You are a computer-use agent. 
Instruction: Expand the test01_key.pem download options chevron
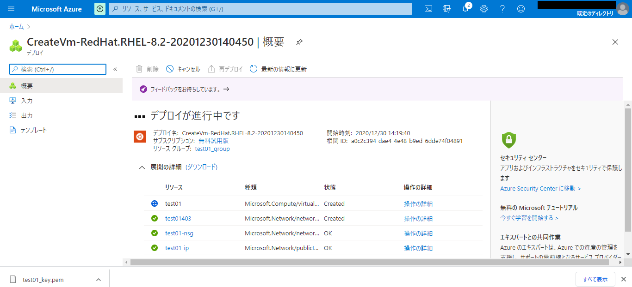click(98, 280)
